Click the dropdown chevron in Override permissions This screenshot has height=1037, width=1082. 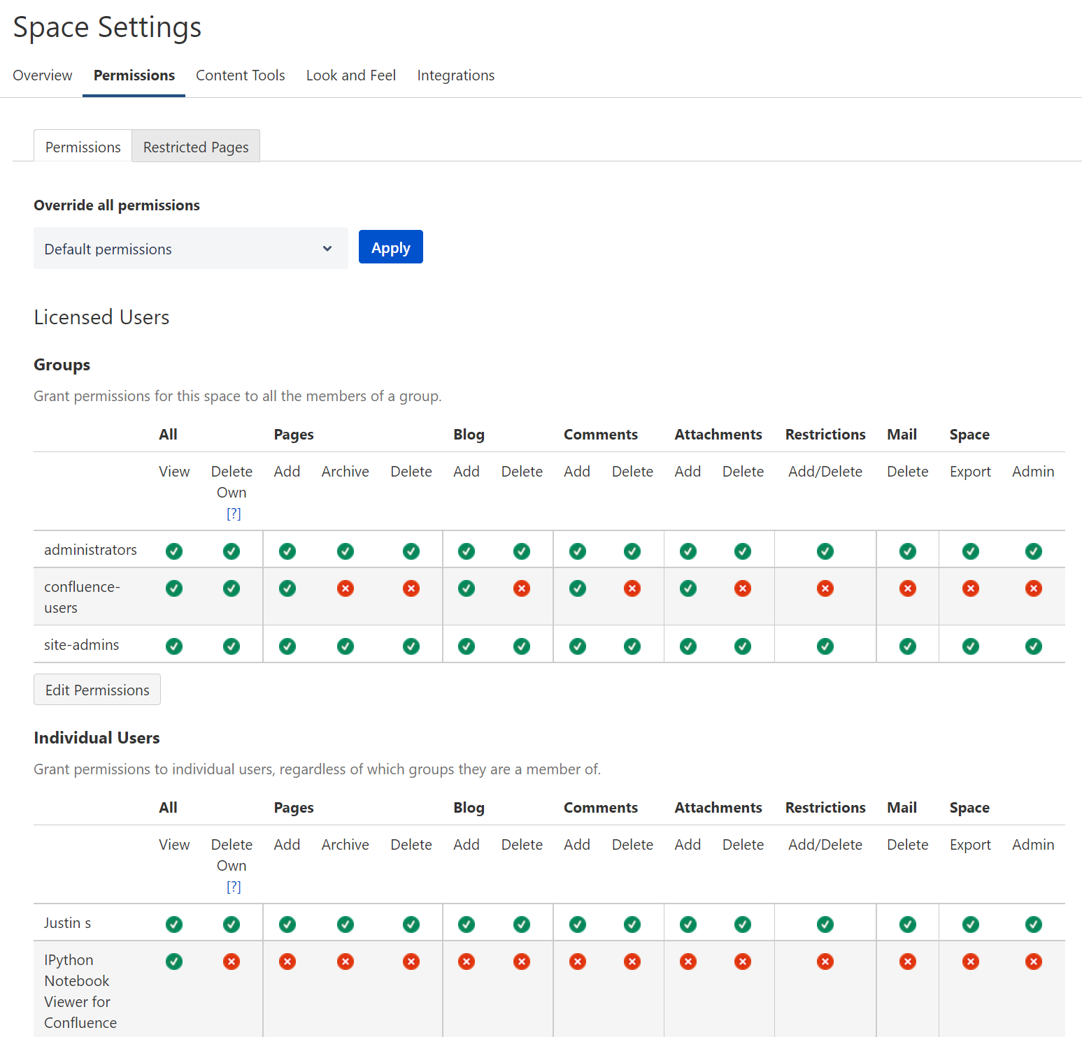[x=327, y=249]
